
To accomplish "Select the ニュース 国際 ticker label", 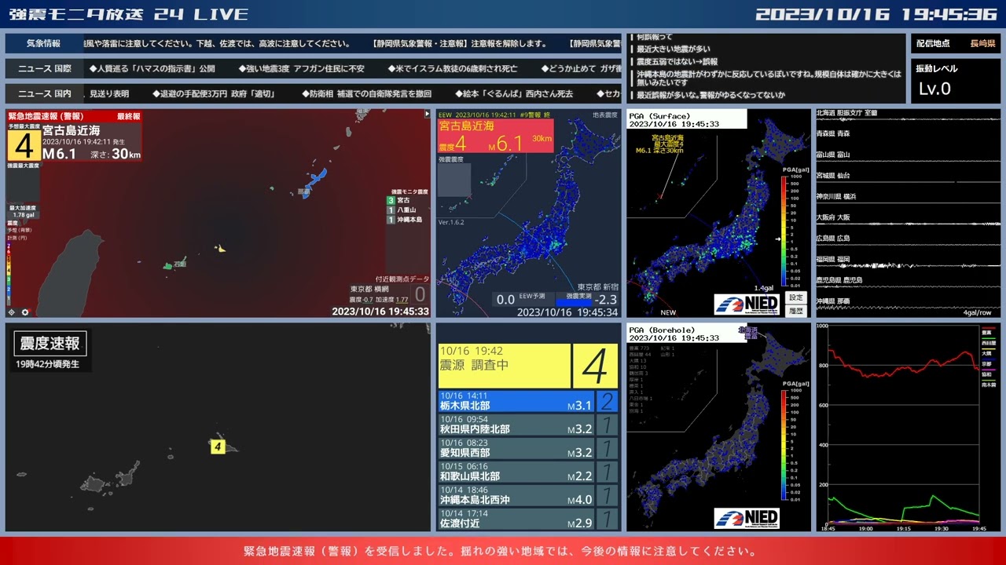I will tap(44, 69).
